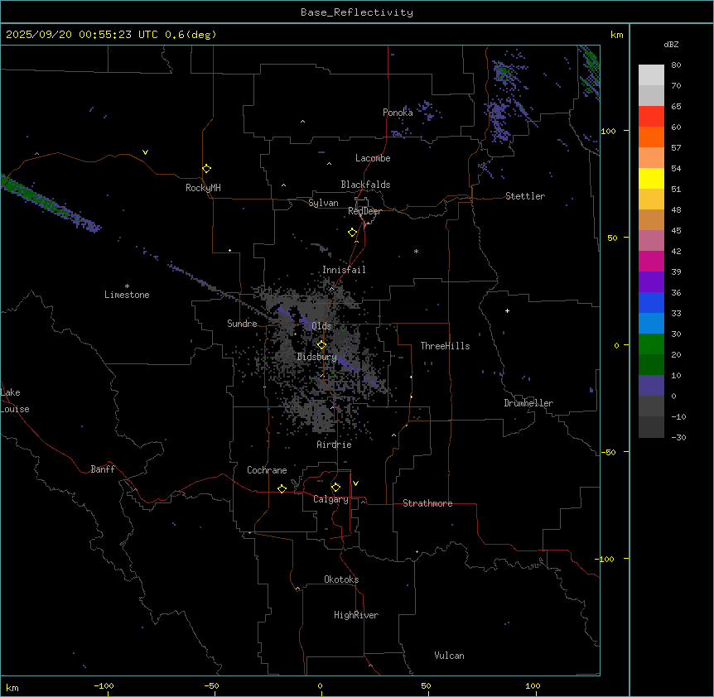Click the Vulcan label on the map
This screenshot has width=714, height=697.
click(449, 656)
